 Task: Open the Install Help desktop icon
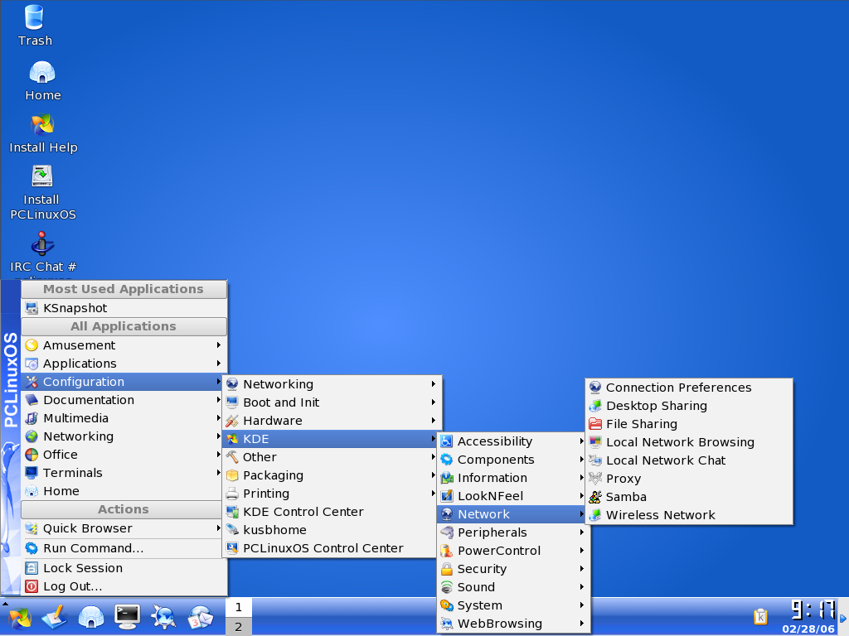pyautogui.click(x=43, y=133)
